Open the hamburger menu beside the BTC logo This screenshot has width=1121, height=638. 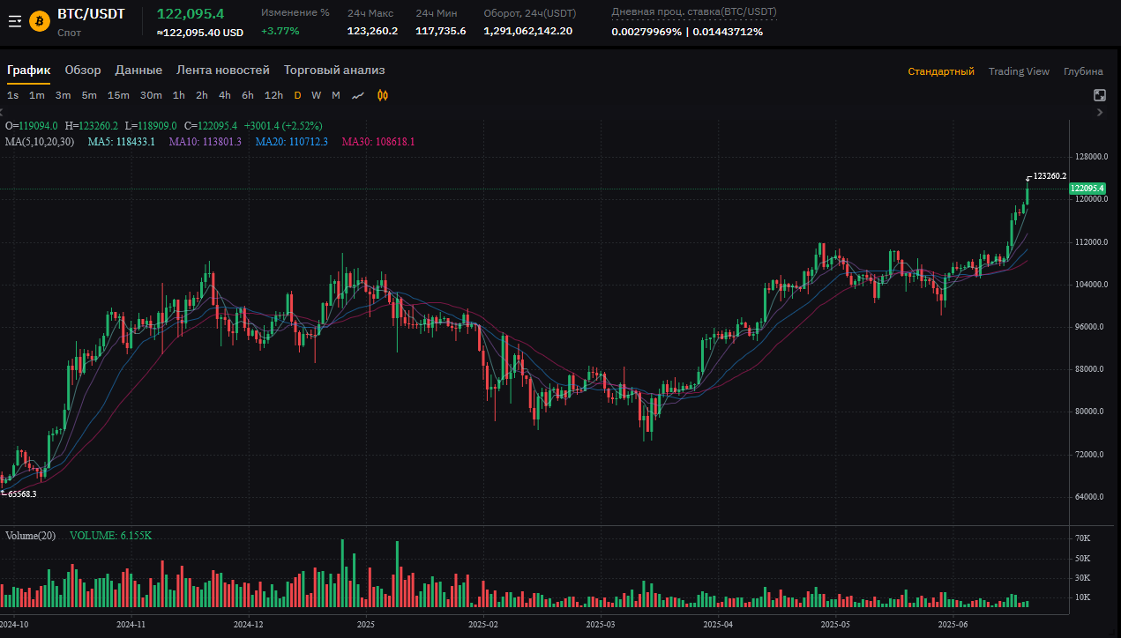pos(14,21)
